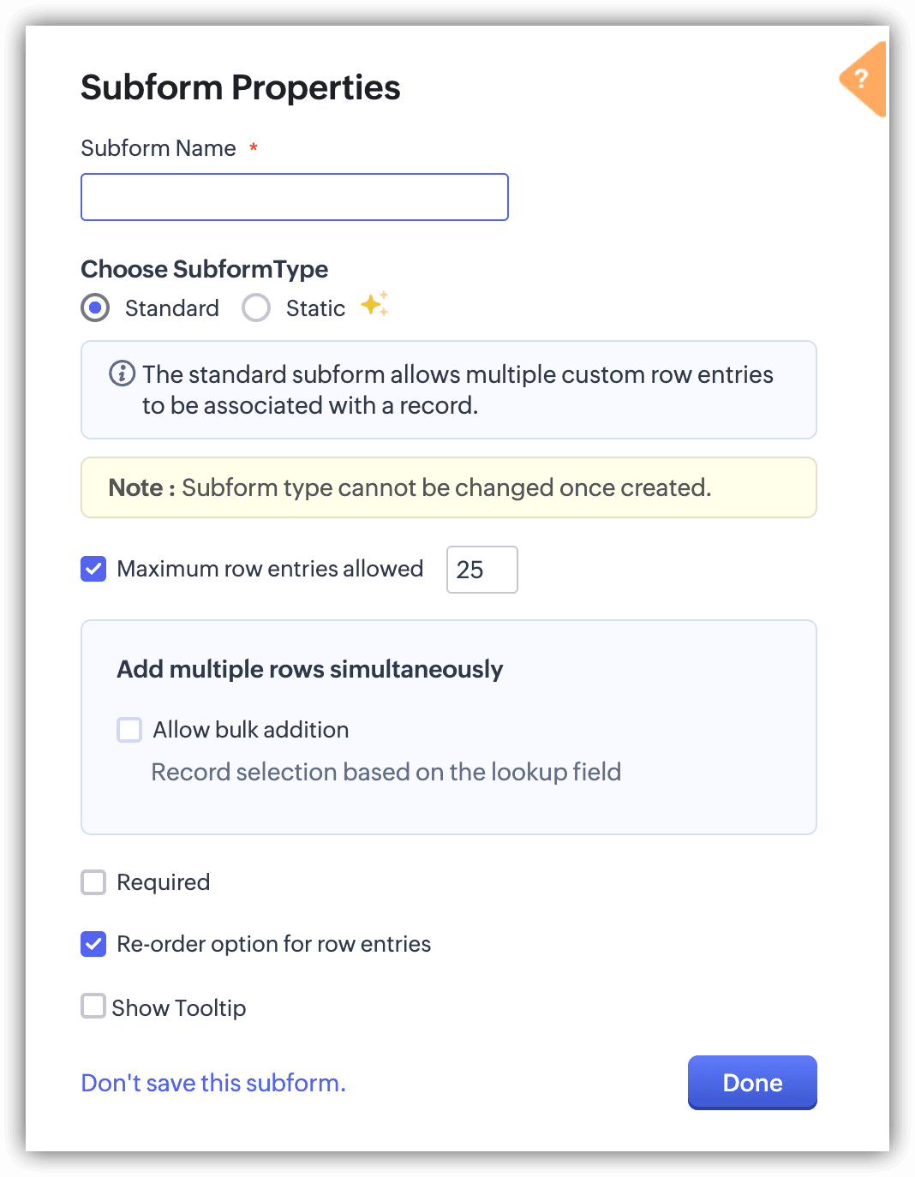The image size is (915, 1177).
Task: Click the Choose SubformType label
Action: (x=204, y=269)
